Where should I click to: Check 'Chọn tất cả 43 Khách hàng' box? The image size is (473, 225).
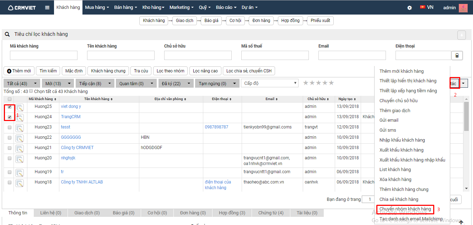pyautogui.click(x=31, y=91)
